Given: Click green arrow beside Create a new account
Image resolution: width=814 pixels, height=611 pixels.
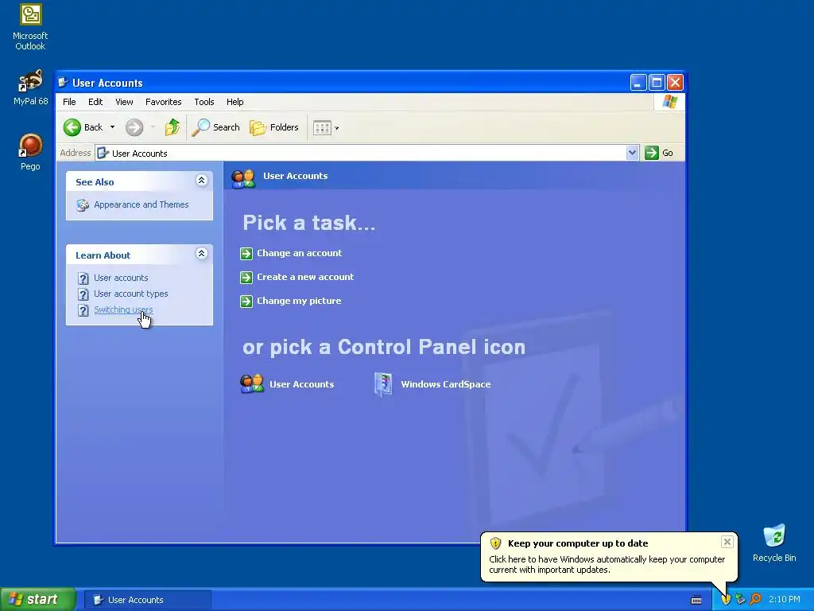Looking at the screenshot, I should pos(246,278).
